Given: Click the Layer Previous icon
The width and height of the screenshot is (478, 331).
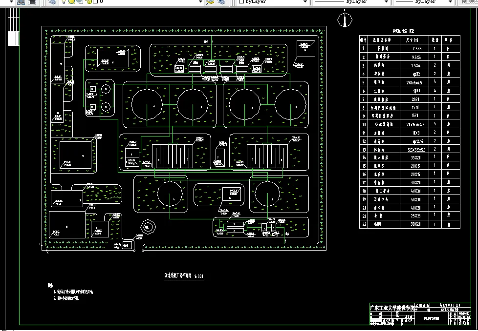Looking at the screenshot, I should pyautogui.click(x=221, y=2).
